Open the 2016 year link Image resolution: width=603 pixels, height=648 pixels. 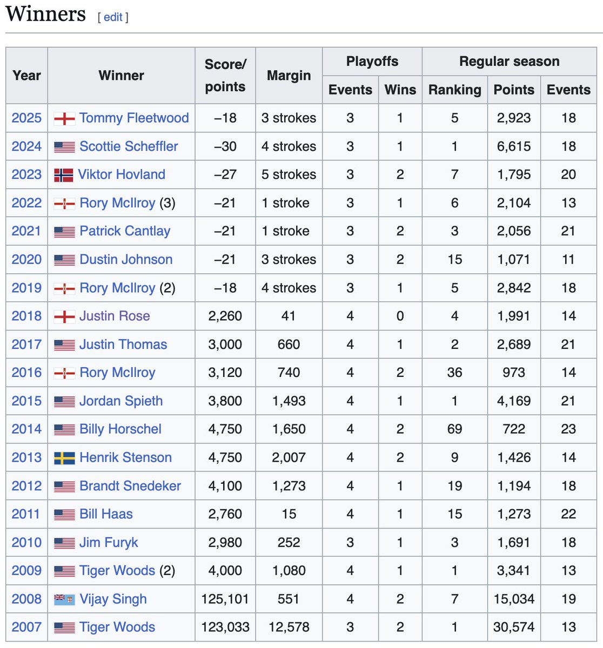(x=26, y=373)
